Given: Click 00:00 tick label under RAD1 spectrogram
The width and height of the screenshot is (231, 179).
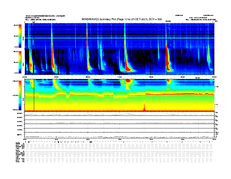Looking at the screenshot, I should point(24,77).
